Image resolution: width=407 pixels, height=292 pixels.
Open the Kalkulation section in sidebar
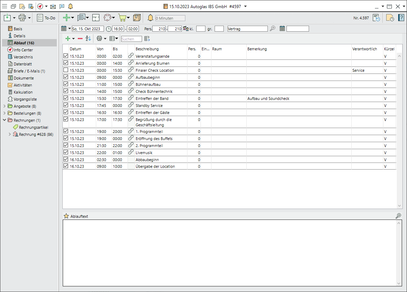point(23,92)
